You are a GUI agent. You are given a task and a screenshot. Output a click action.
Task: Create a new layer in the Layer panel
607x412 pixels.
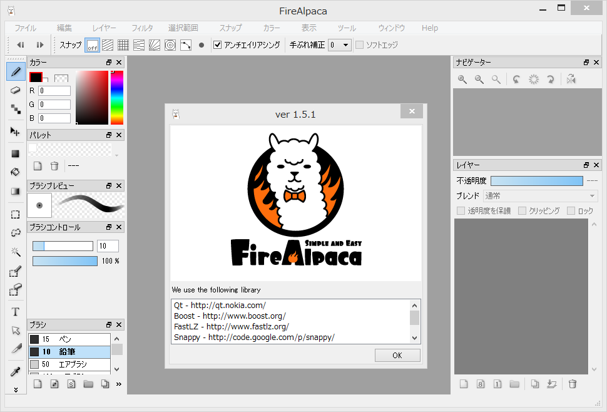coord(463,384)
